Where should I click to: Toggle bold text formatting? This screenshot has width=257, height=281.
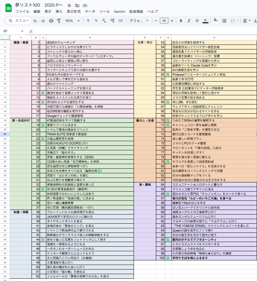coord(181,21)
